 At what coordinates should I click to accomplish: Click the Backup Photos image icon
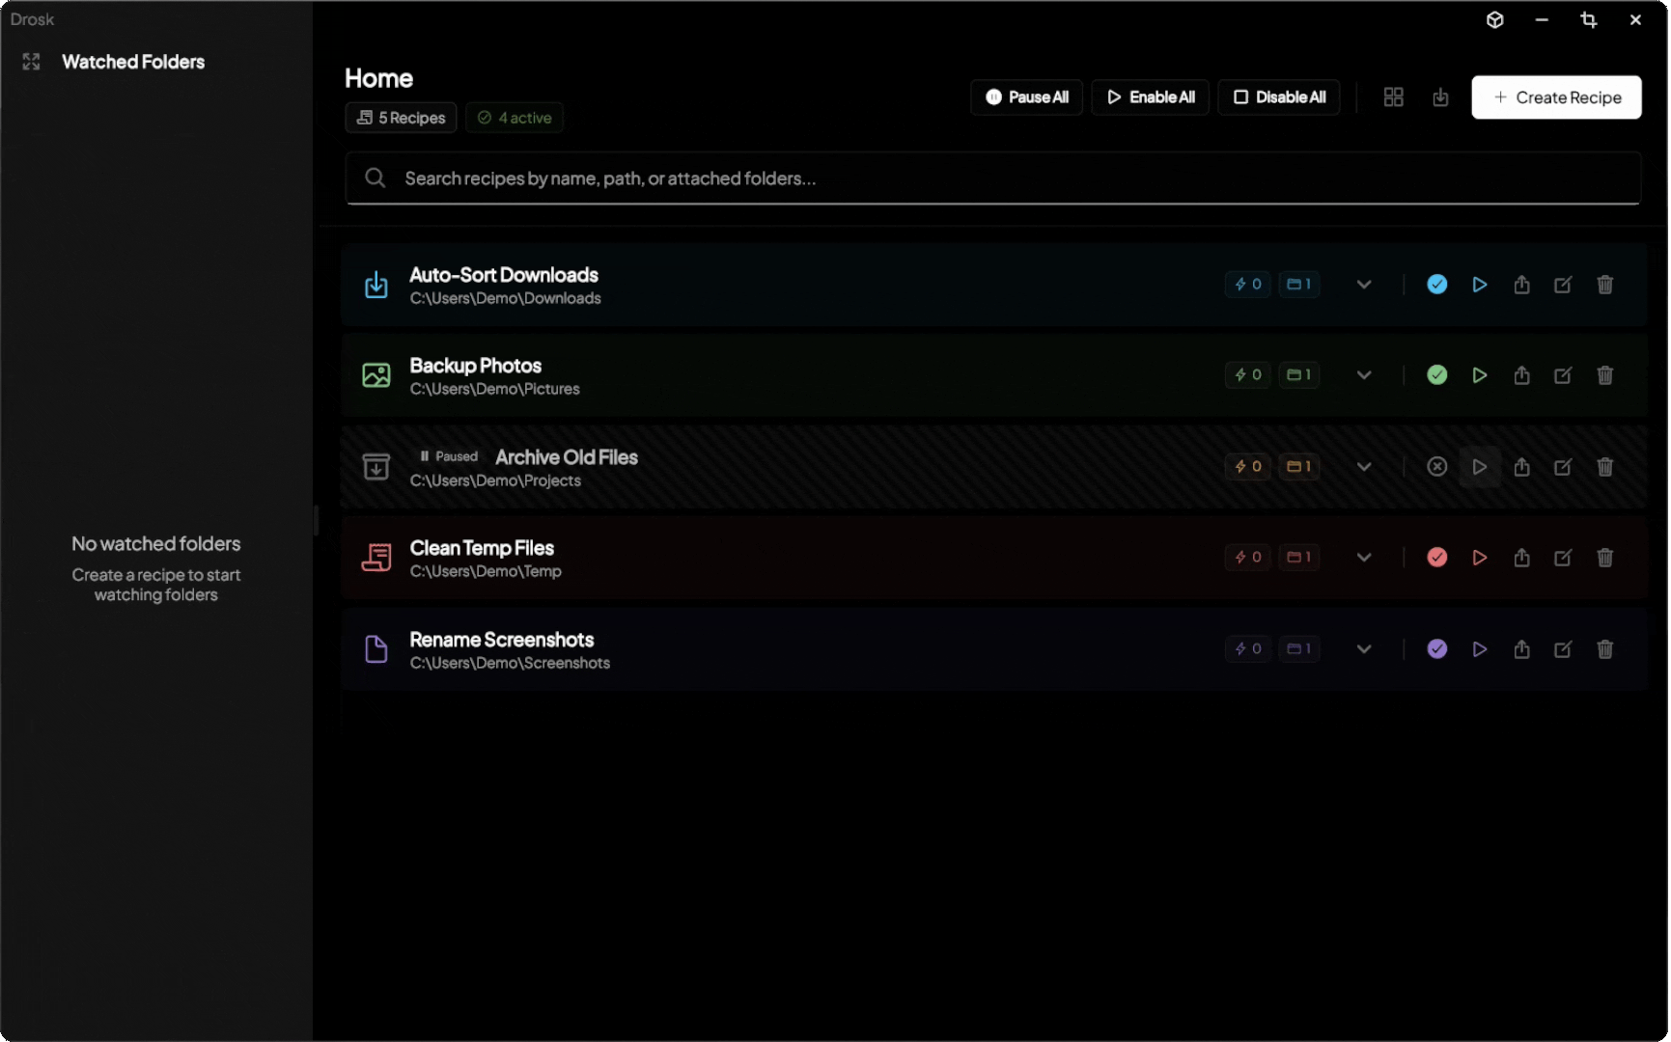tap(376, 375)
